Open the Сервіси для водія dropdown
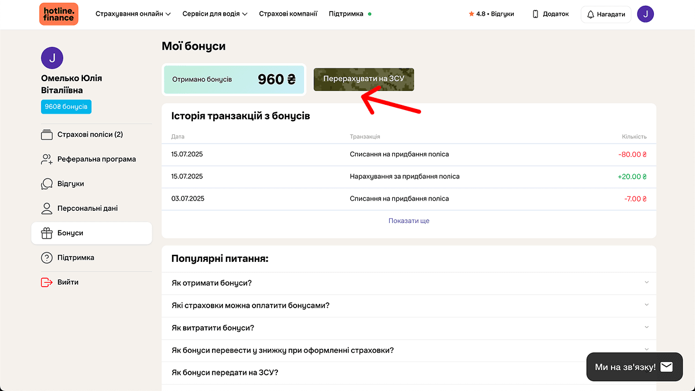This screenshot has height=391, width=695. point(214,13)
